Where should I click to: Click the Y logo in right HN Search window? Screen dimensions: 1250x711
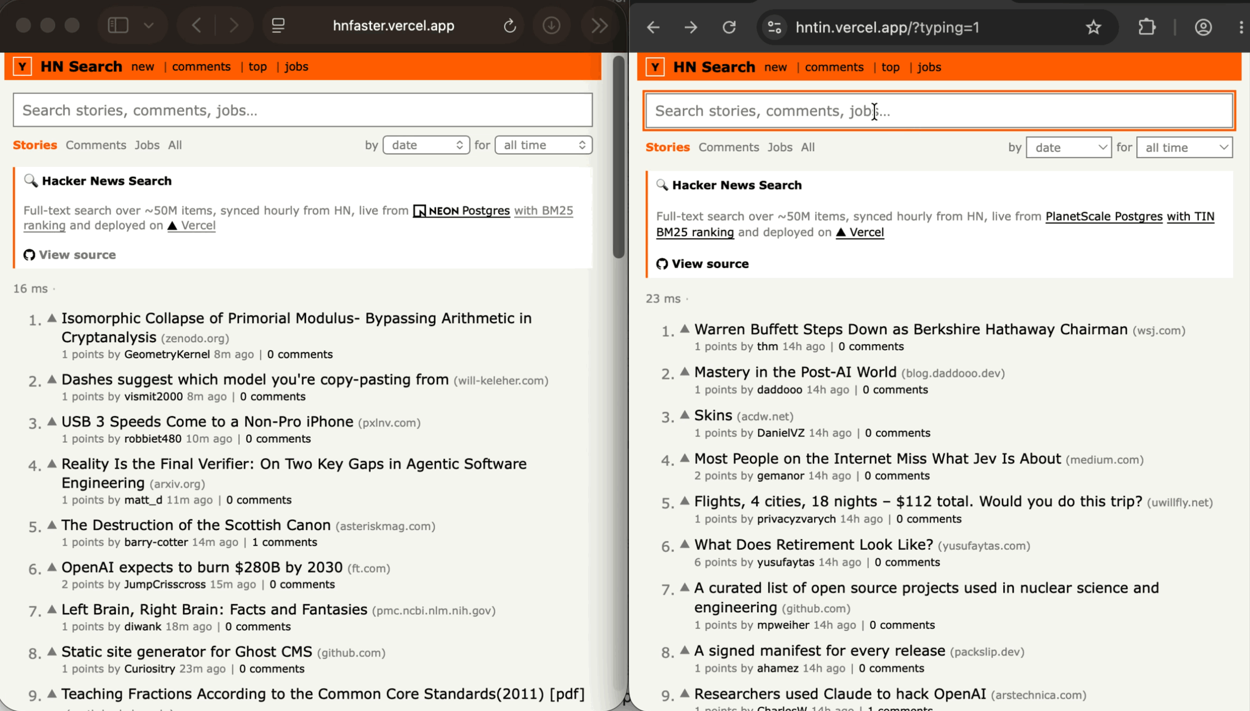point(655,67)
